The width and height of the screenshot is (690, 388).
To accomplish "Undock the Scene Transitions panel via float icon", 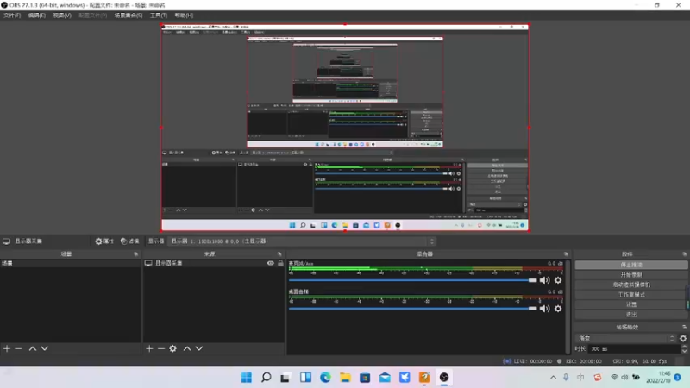I will [x=684, y=327].
